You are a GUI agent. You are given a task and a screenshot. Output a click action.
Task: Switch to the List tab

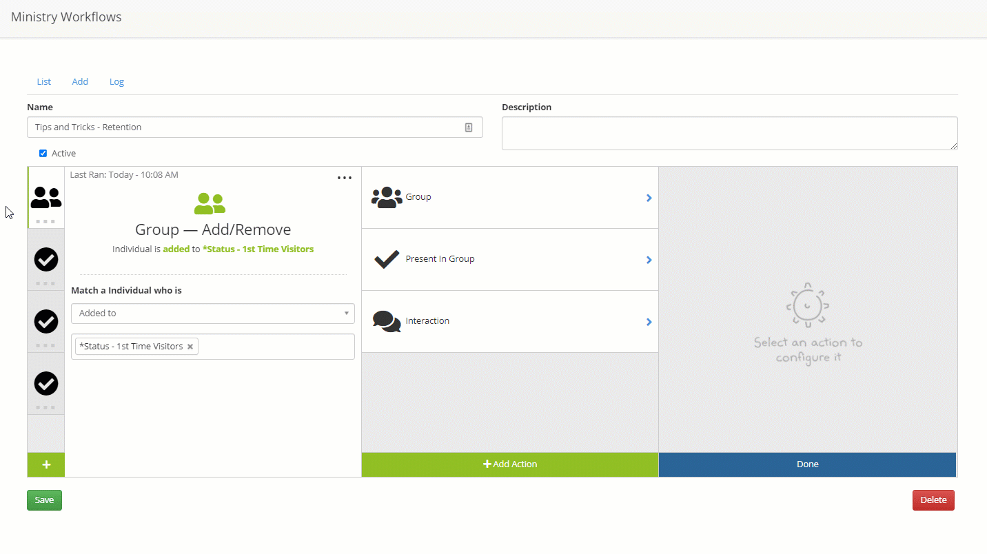pos(44,81)
